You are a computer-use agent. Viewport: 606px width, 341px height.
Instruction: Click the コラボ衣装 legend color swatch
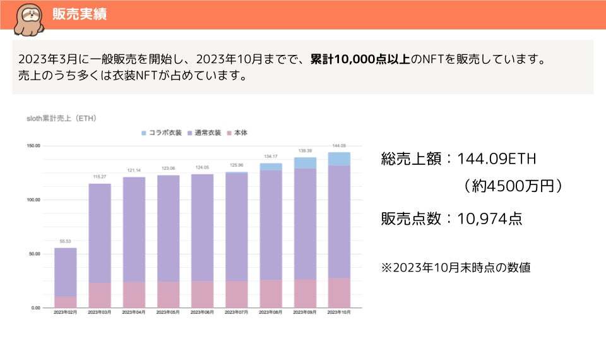[x=144, y=133]
